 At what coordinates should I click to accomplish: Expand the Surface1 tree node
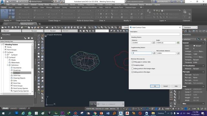tap(5, 55)
